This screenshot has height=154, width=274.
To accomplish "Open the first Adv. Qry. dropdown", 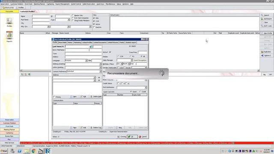I will click(x=48, y=27).
